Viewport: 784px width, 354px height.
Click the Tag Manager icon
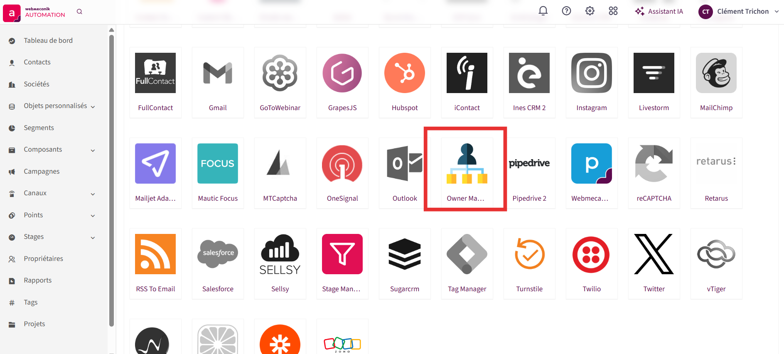pyautogui.click(x=467, y=254)
